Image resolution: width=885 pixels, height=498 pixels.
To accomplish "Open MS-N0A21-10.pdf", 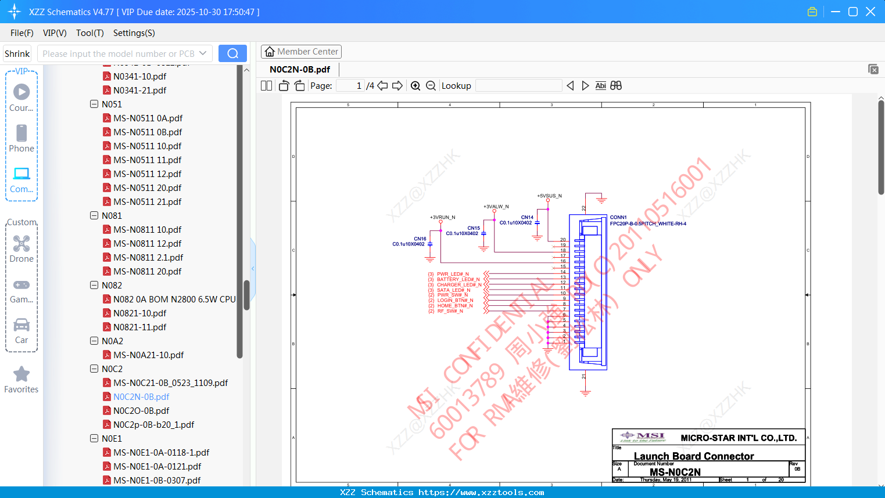I will pos(149,355).
